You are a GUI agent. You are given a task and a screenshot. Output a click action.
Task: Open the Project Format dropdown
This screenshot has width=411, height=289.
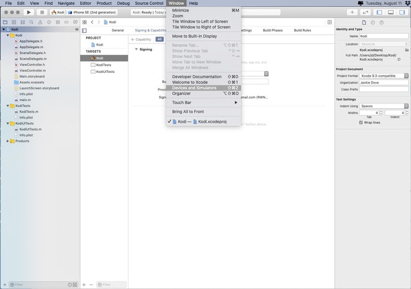tap(383, 76)
